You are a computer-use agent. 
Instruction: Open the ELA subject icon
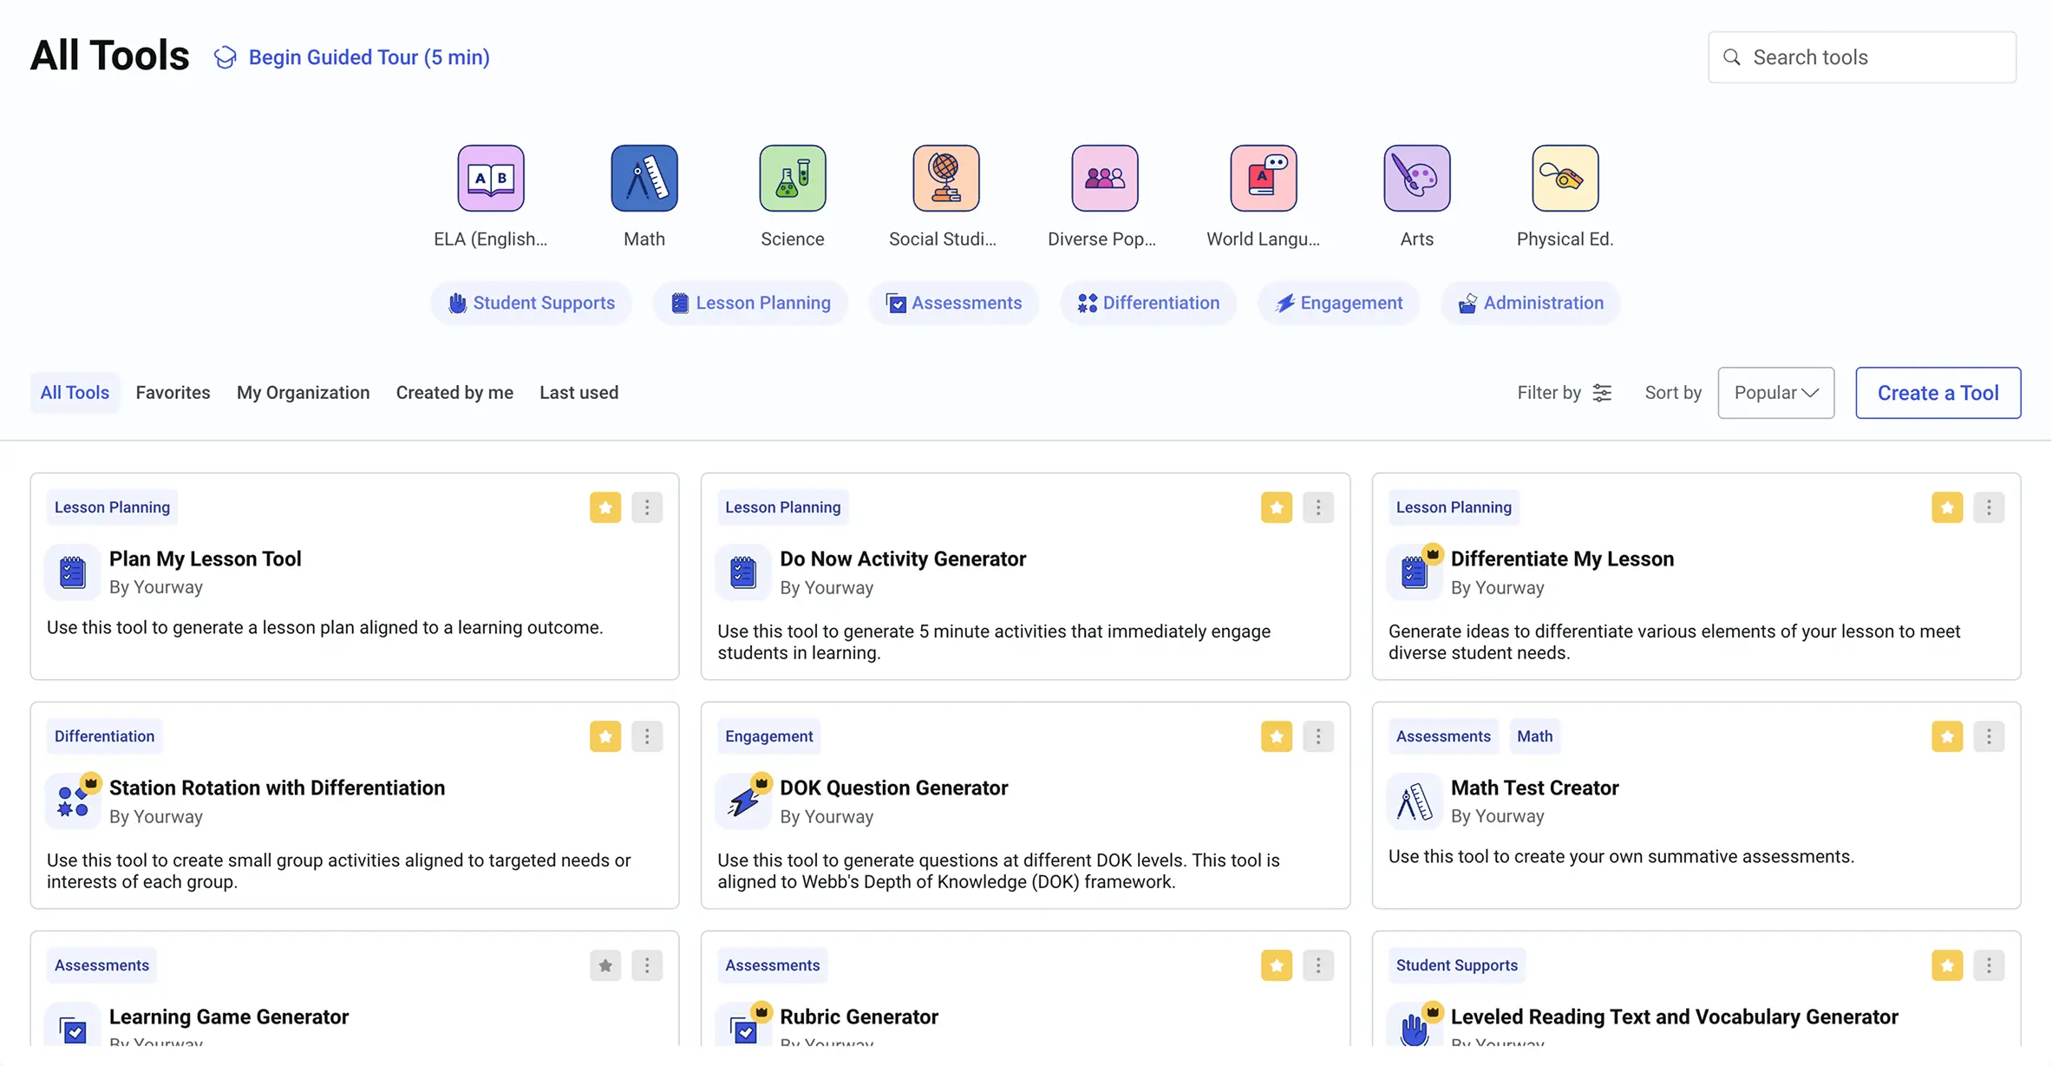click(491, 179)
